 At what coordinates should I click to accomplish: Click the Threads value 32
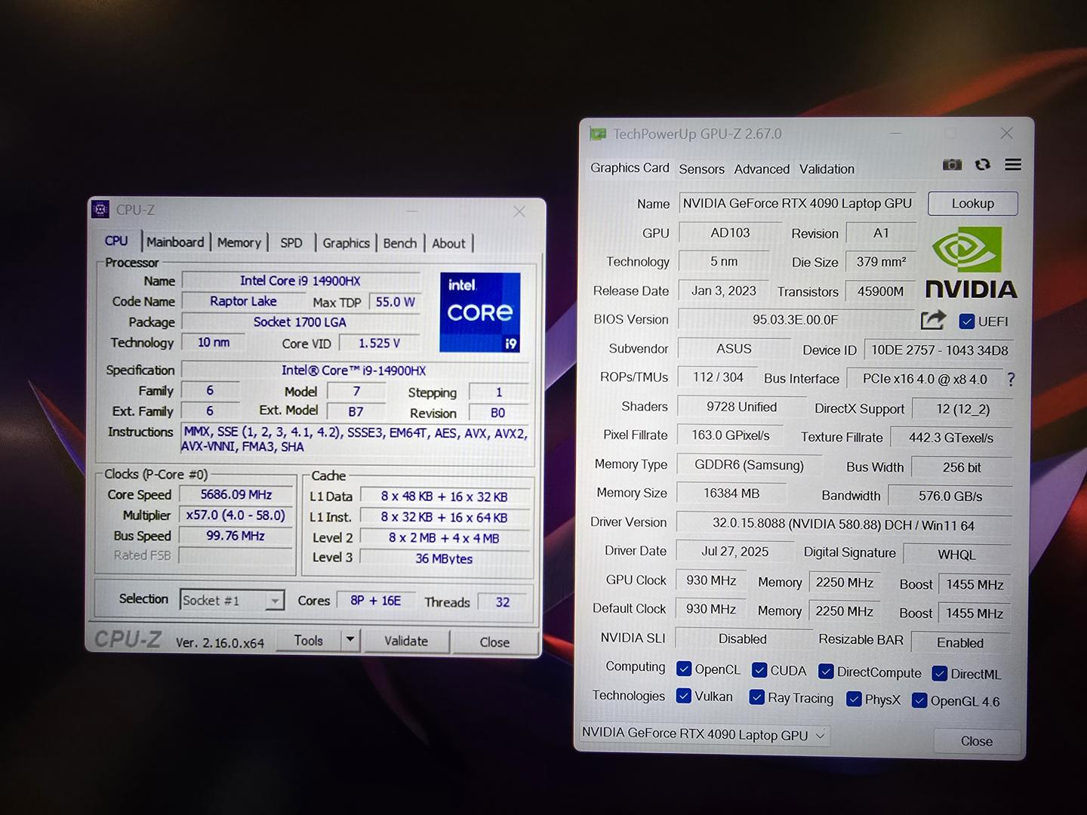click(503, 602)
